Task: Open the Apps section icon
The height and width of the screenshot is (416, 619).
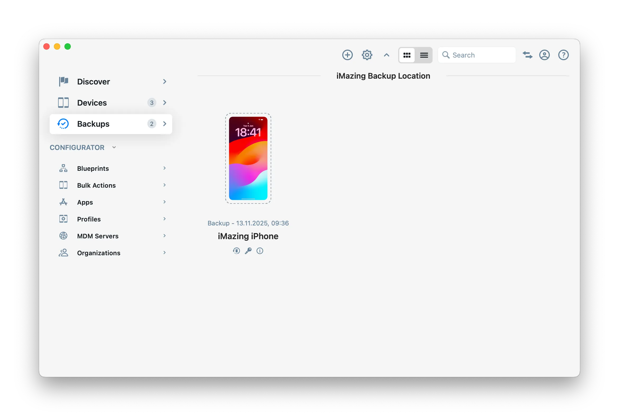Action: click(63, 202)
